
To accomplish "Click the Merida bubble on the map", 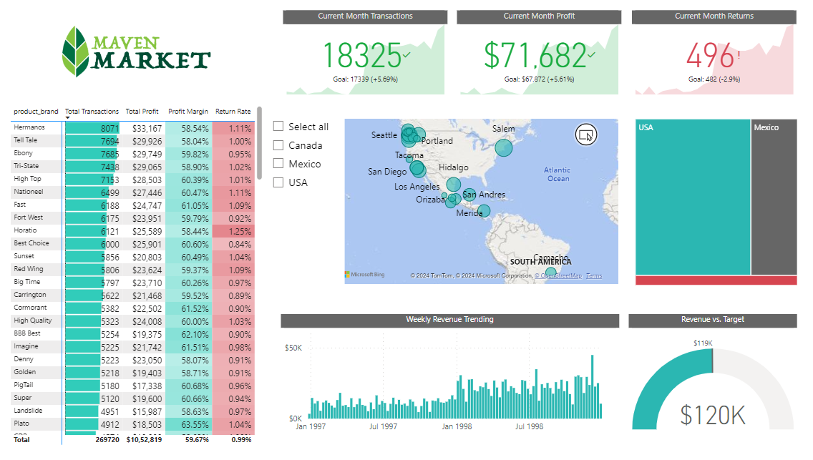I will (484, 210).
